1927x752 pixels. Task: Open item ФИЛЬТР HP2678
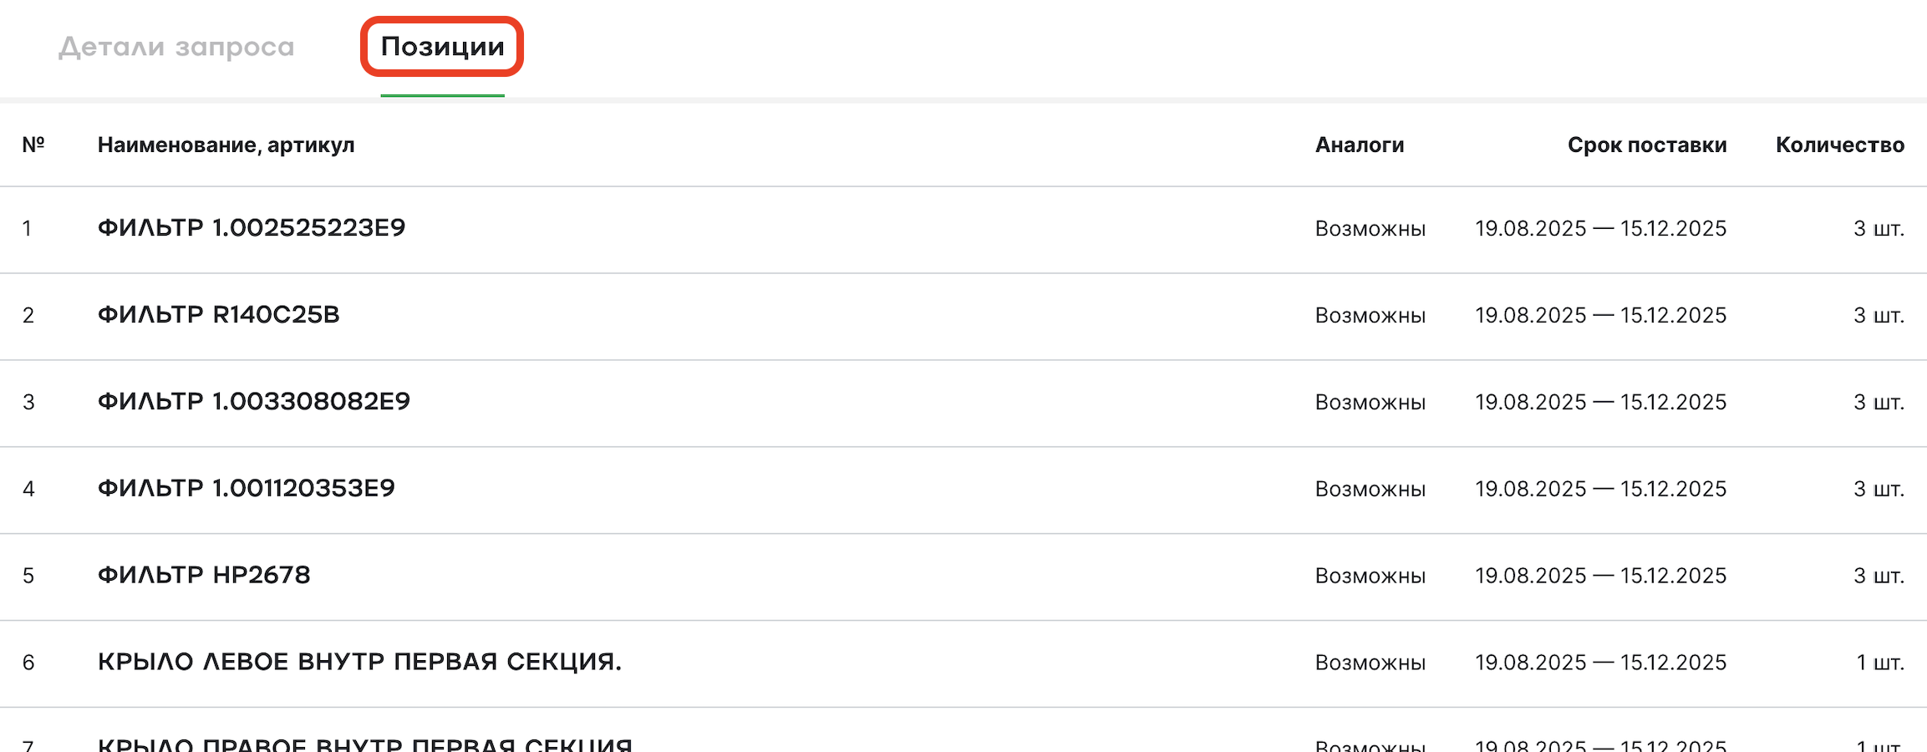pos(204,576)
